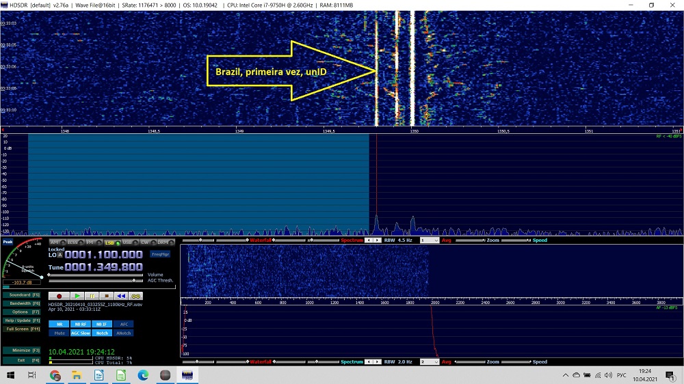Toggle the yellow Loop playback button
The height and width of the screenshot is (384, 684).
[135, 296]
